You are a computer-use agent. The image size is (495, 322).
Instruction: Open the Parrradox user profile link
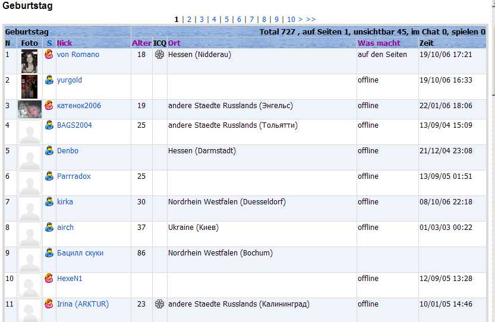pyautogui.click(x=74, y=176)
